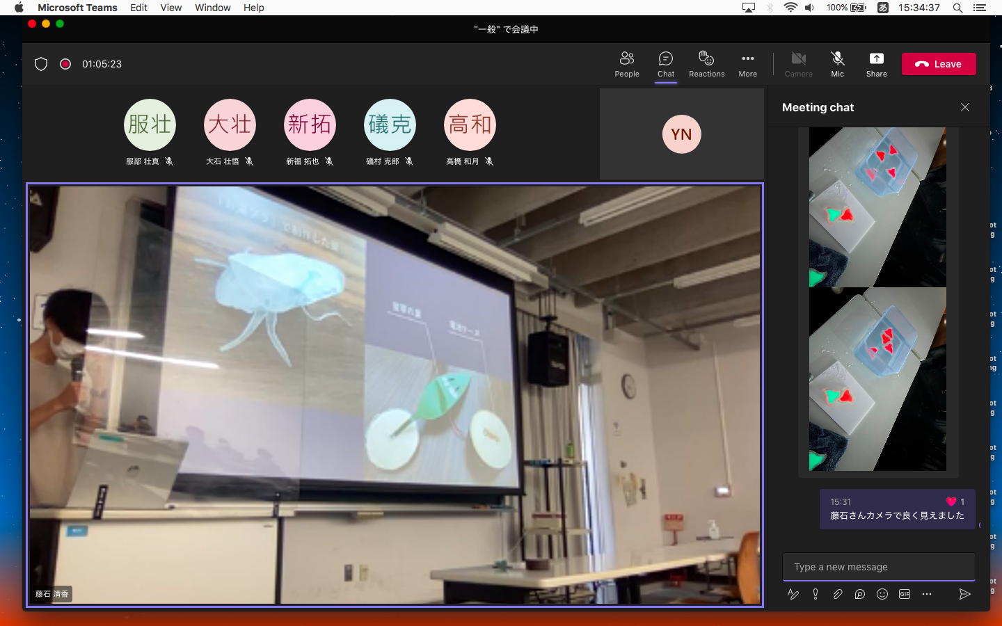1002x626 pixels.
Task: Click the Meeting chat heading
Action: click(818, 107)
